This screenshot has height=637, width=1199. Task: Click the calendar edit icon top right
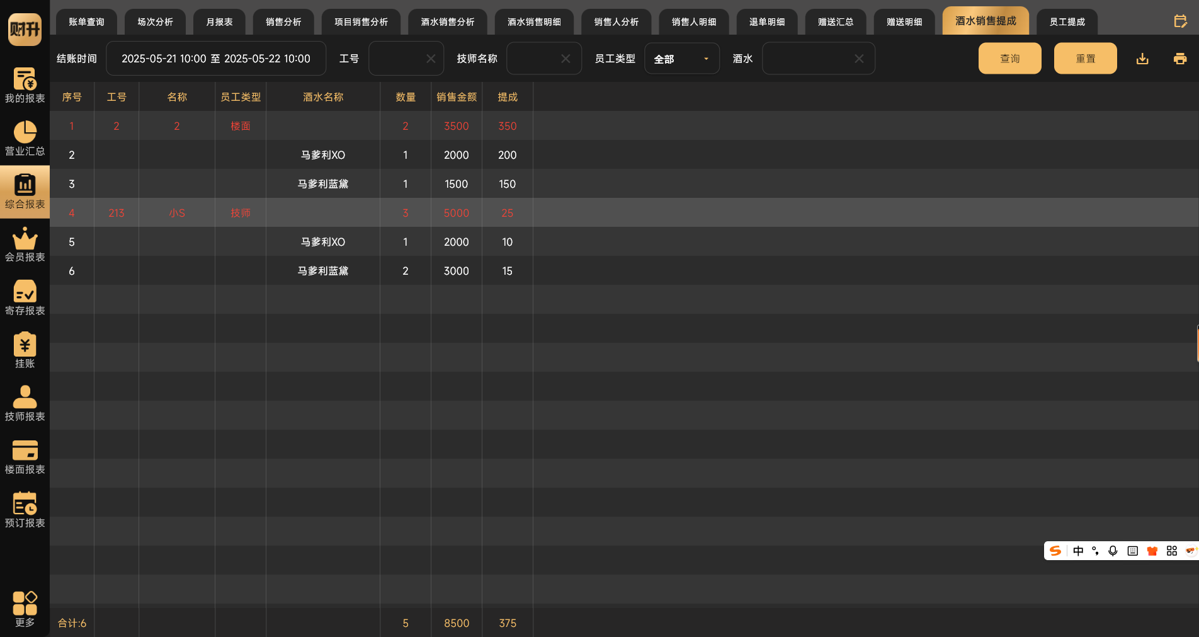point(1180,21)
